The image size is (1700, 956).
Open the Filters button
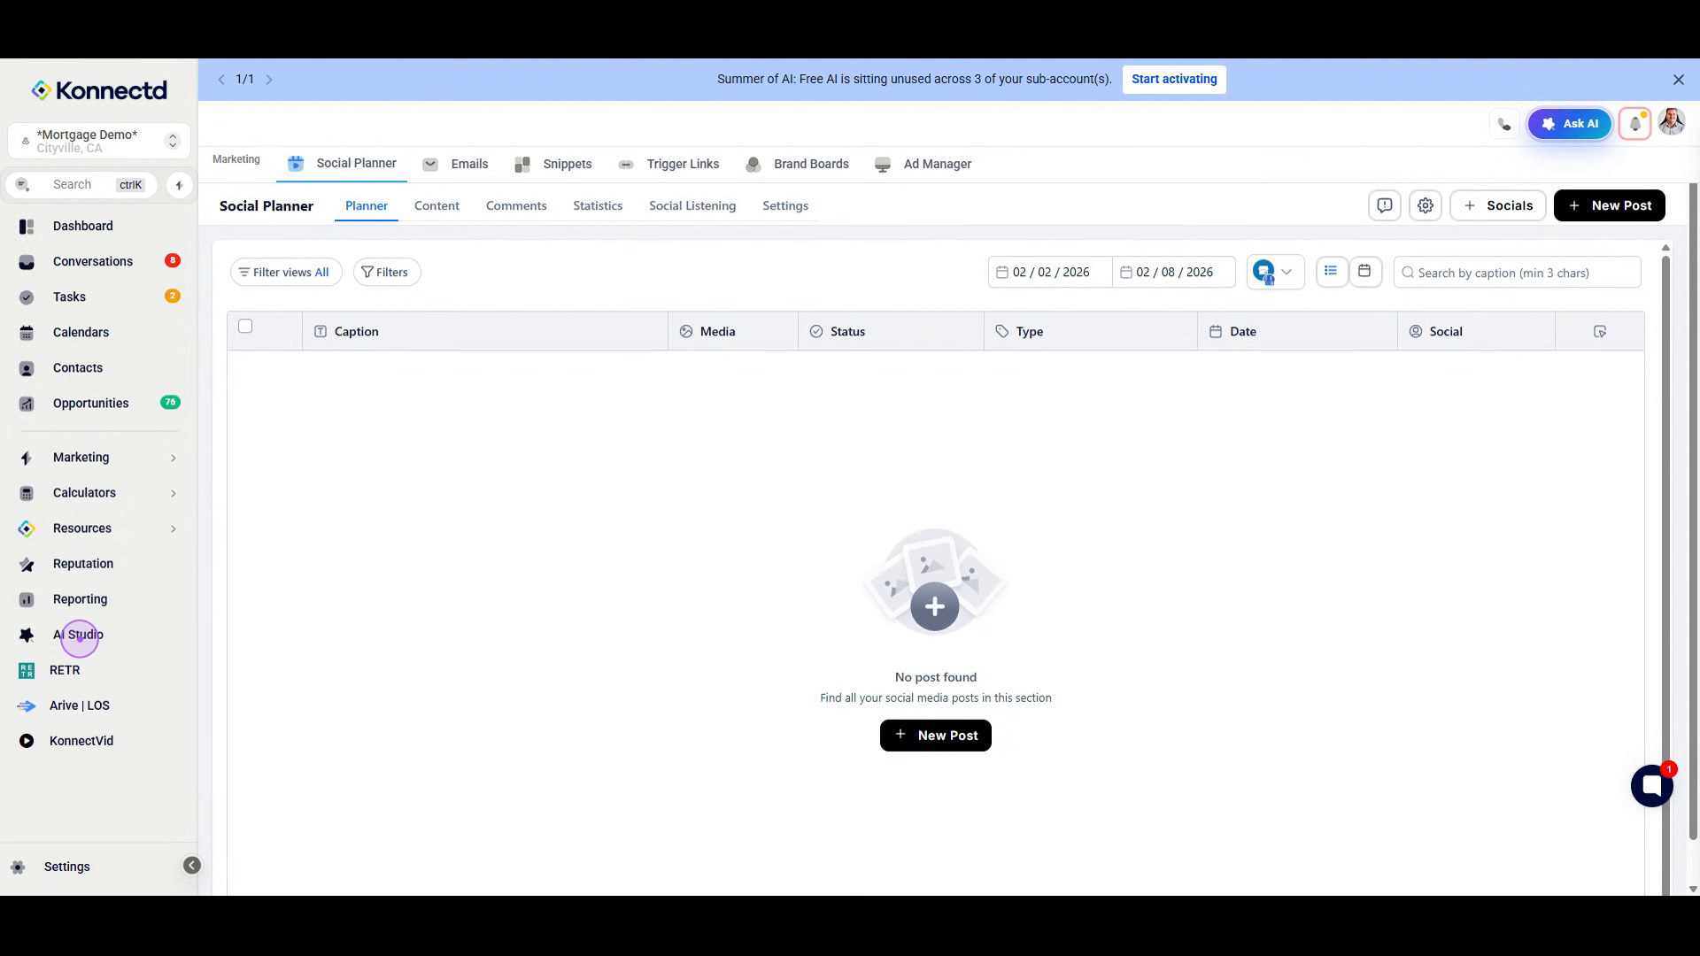387,272
